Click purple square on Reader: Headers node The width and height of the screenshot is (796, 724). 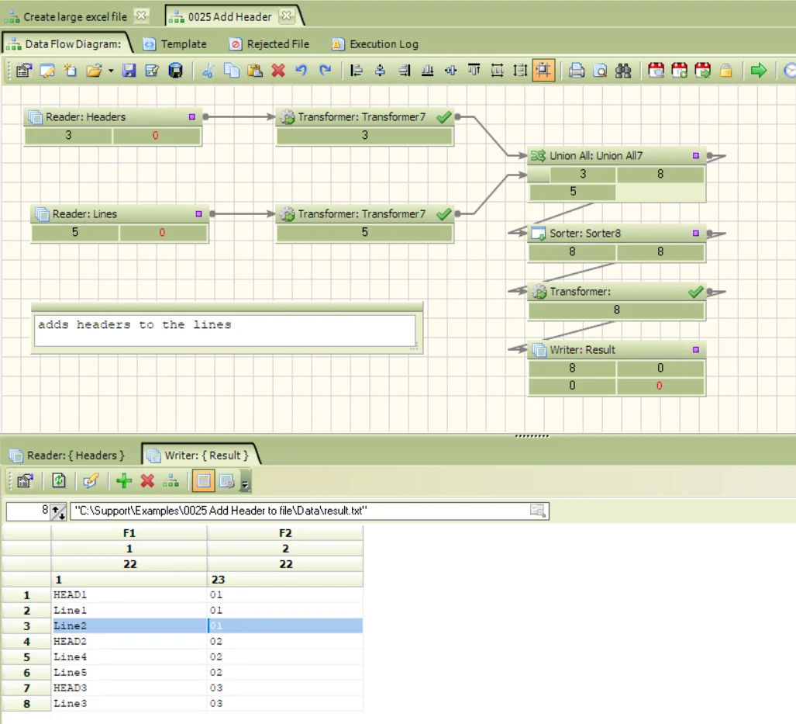click(x=192, y=117)
